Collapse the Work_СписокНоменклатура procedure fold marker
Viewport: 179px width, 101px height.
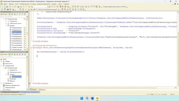[x=32, y=47]
